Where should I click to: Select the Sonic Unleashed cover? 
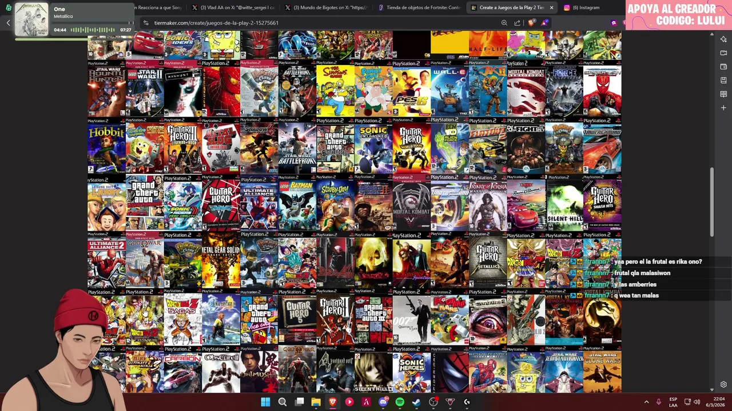coord(373,146)
